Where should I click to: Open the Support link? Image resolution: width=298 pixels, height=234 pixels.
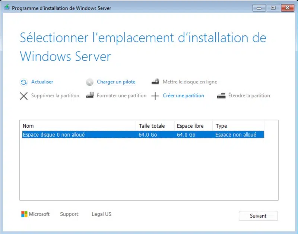coord(69,214)
